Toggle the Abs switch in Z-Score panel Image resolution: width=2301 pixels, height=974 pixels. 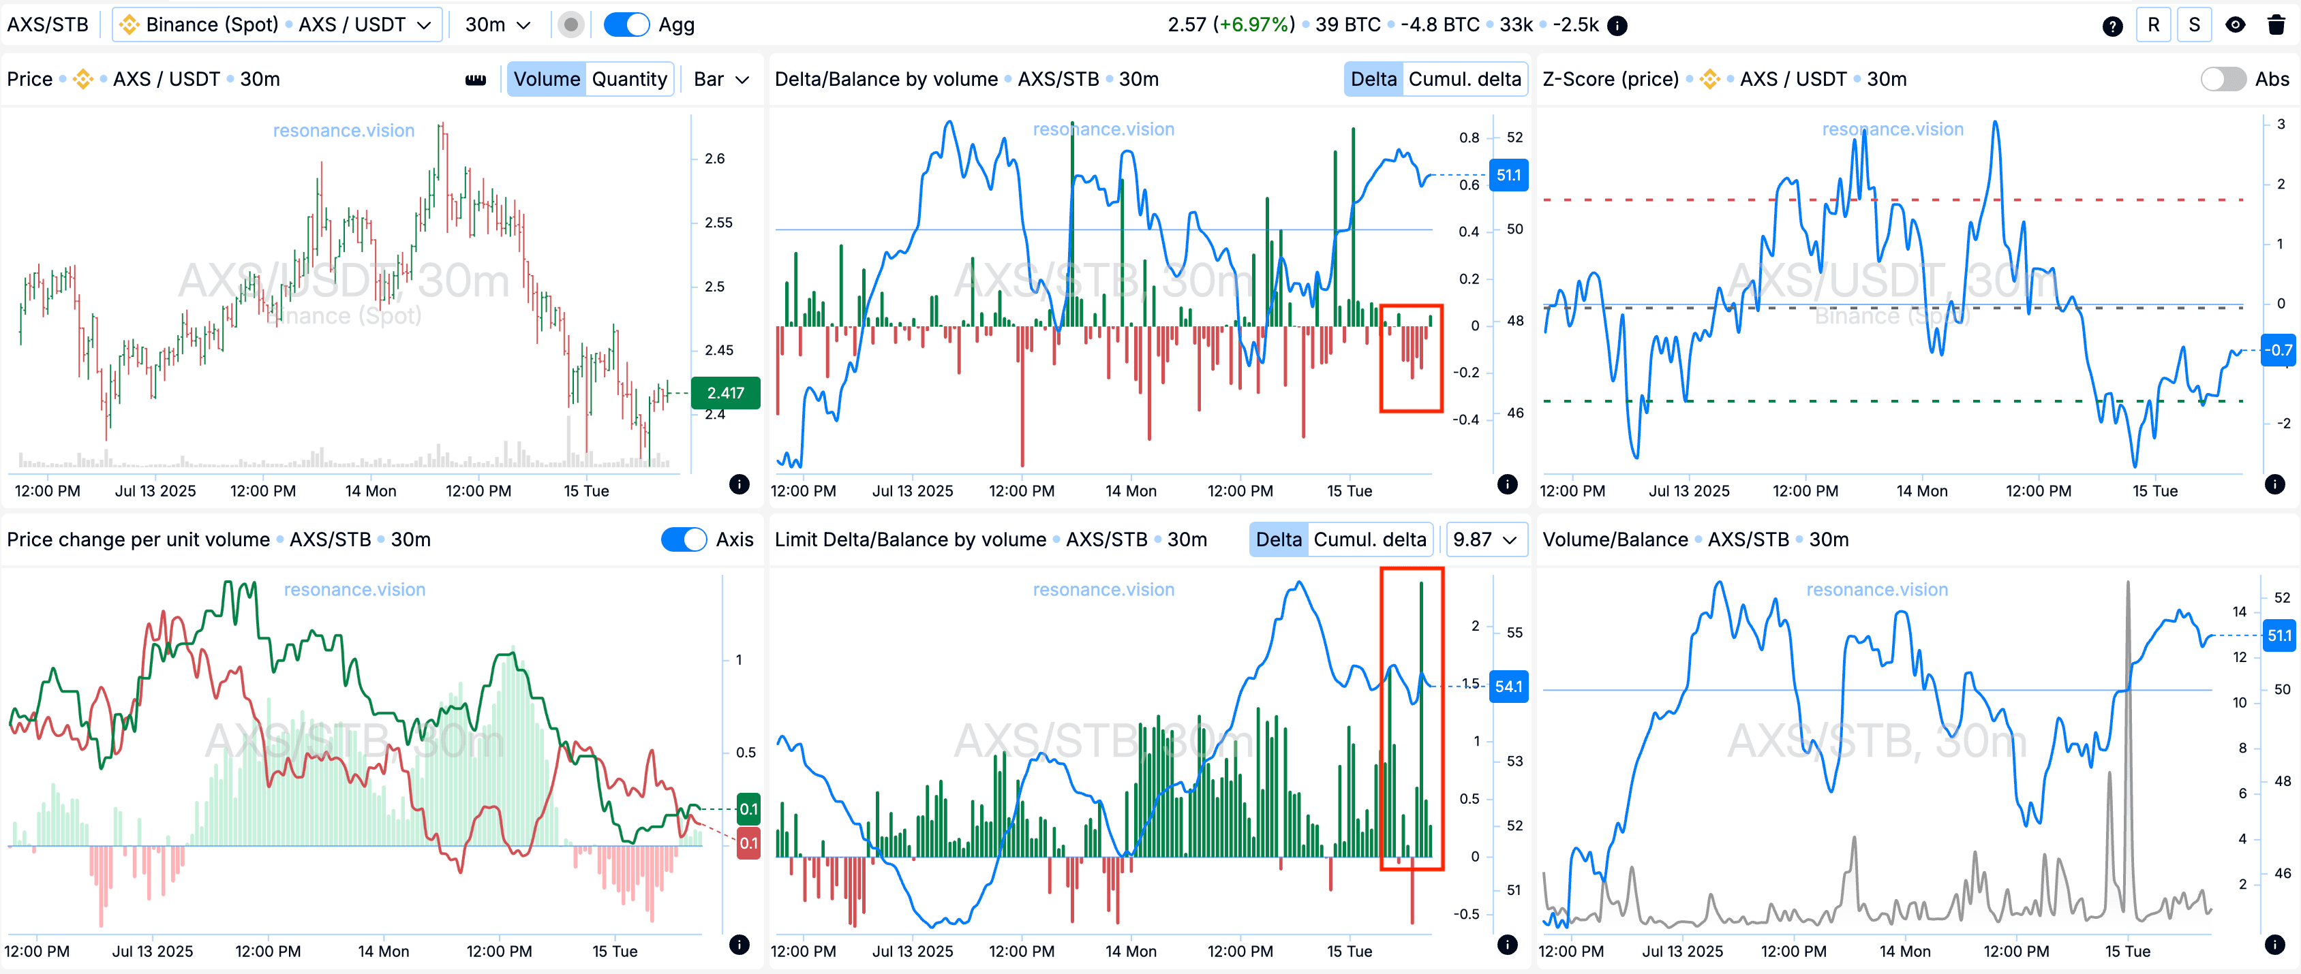pos(2223,80)
